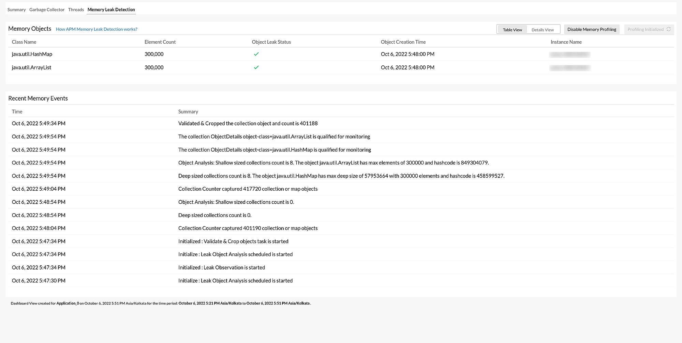The image size is (682, 343).
Task: Switch to the Garbage Collector tab
Action: [47, 10]
